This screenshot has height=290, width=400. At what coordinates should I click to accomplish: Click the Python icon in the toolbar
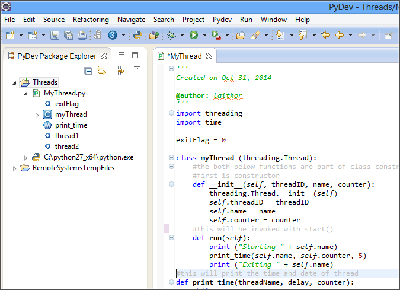136,36
